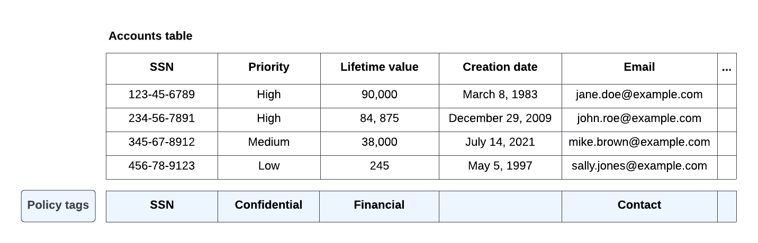Click the lifetime value 90,000 cell
758x243 pixels.
379,95
